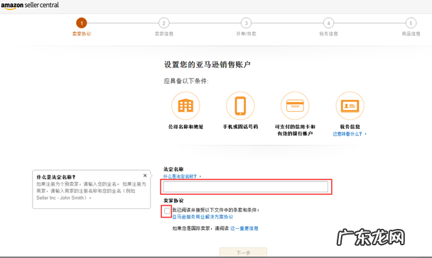Viewport: 432px width, 258px height.
Task: Open 这一重要信息 link for international sellers
Action: pyautogui.click(x=244, y=228)
